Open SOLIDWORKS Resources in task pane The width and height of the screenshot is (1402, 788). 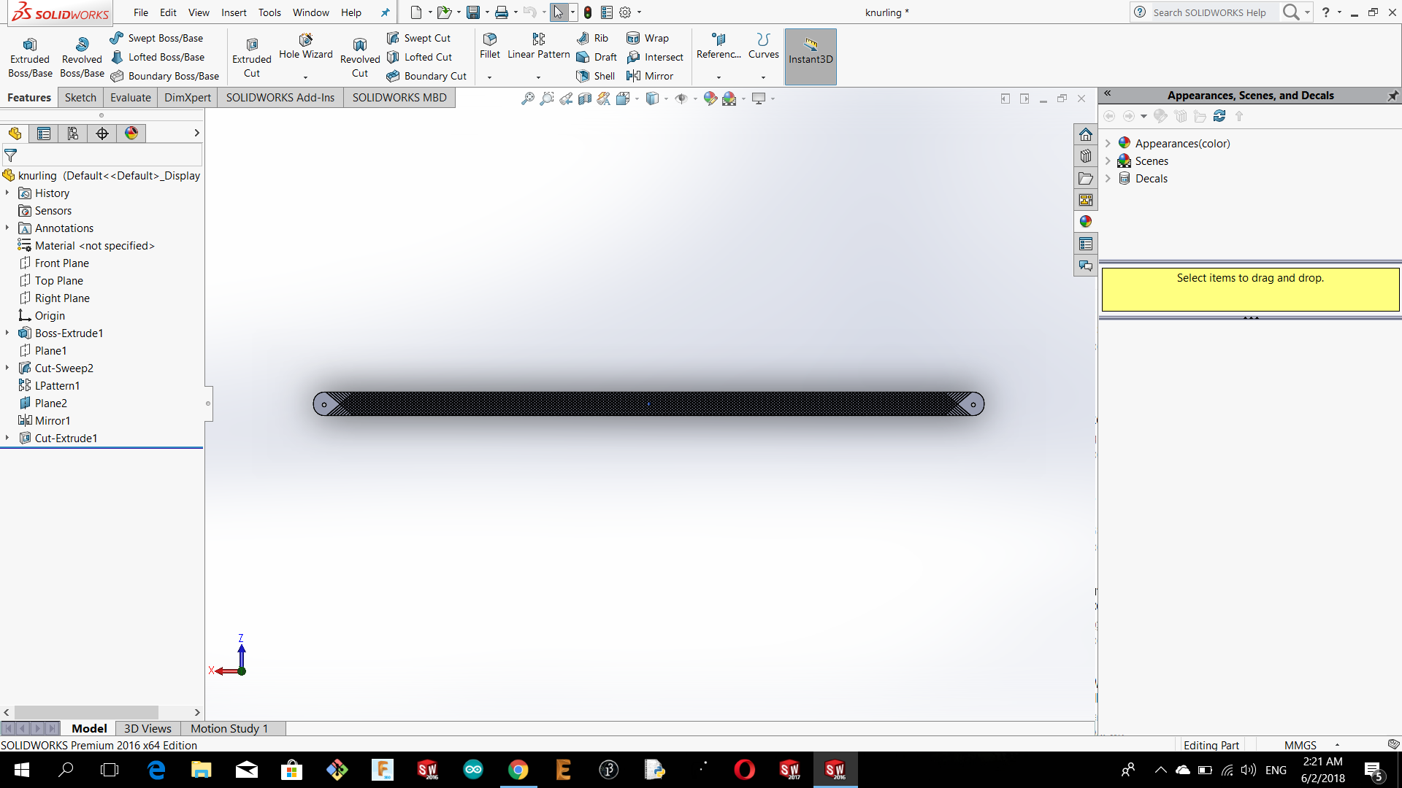point(1086,135)
